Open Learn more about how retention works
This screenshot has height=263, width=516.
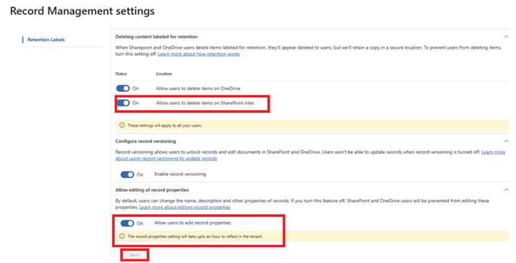(x=199, y=54)
